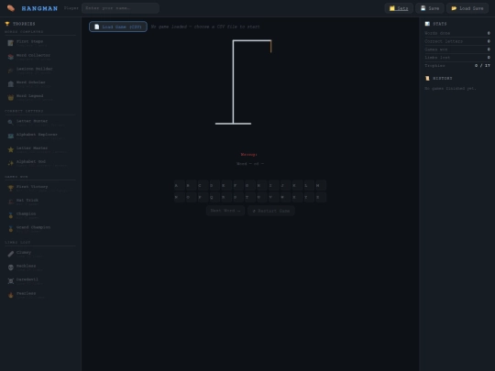
Task: Click the Lexicon Builder trophy label
Action: (x=35, y=69)
